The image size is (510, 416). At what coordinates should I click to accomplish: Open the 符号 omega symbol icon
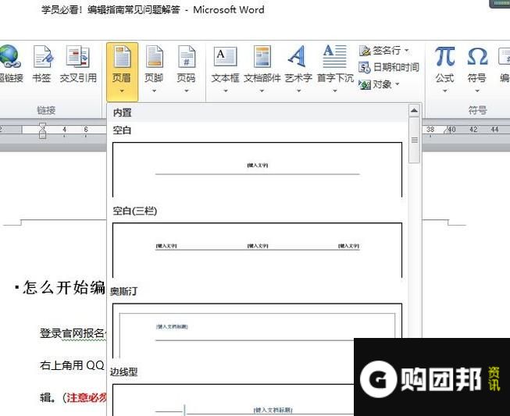[477, 56]
